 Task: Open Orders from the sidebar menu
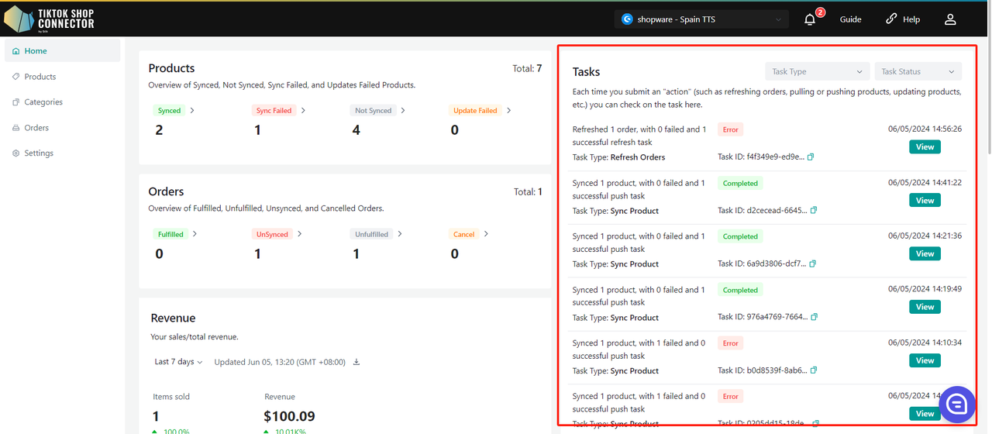[x=36, y=128]
